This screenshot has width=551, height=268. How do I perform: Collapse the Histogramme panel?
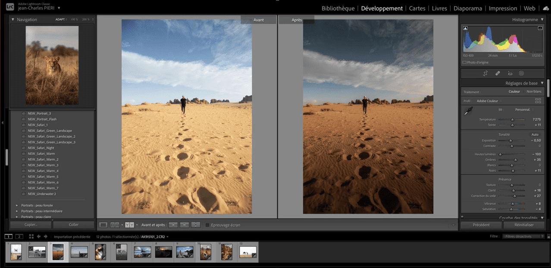[x=542, y=19]
